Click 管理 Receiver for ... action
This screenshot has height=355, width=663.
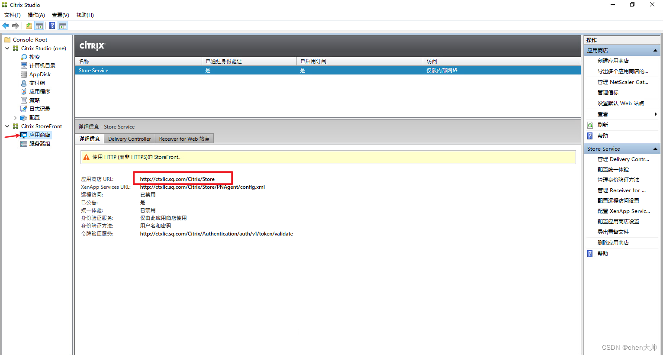pos(621,190)
